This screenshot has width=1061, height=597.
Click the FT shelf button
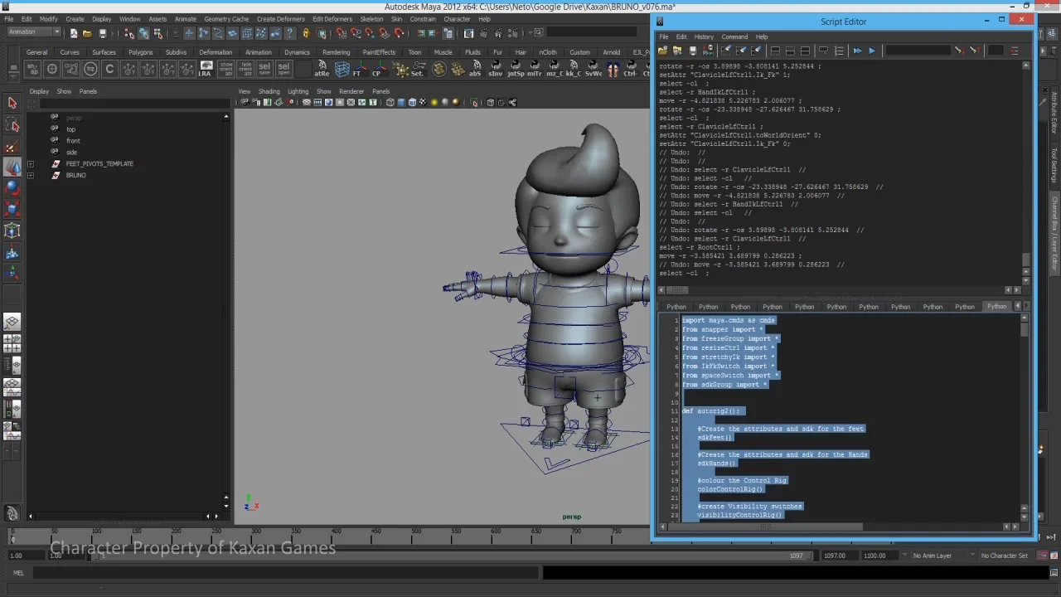click(x=358, y=70)
